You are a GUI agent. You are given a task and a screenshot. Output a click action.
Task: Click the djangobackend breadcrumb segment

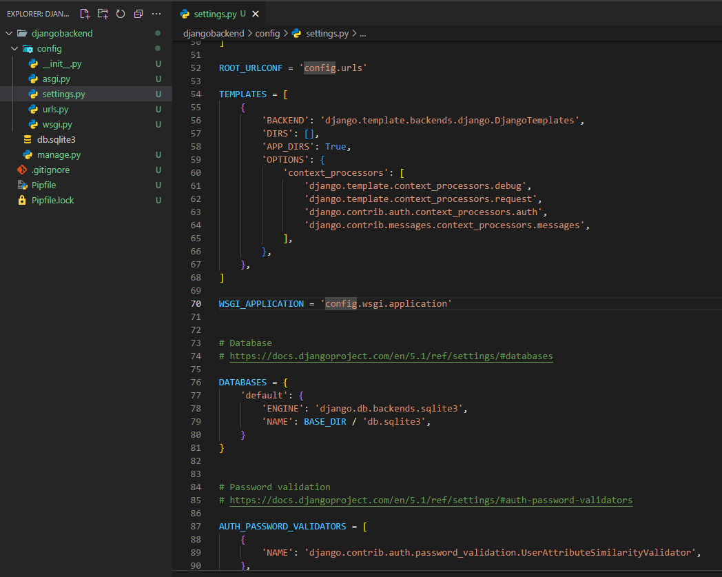point(214,33)
